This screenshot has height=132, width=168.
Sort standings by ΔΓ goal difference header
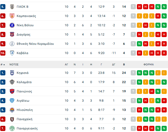pyautogui.click(x=114, y=65)
